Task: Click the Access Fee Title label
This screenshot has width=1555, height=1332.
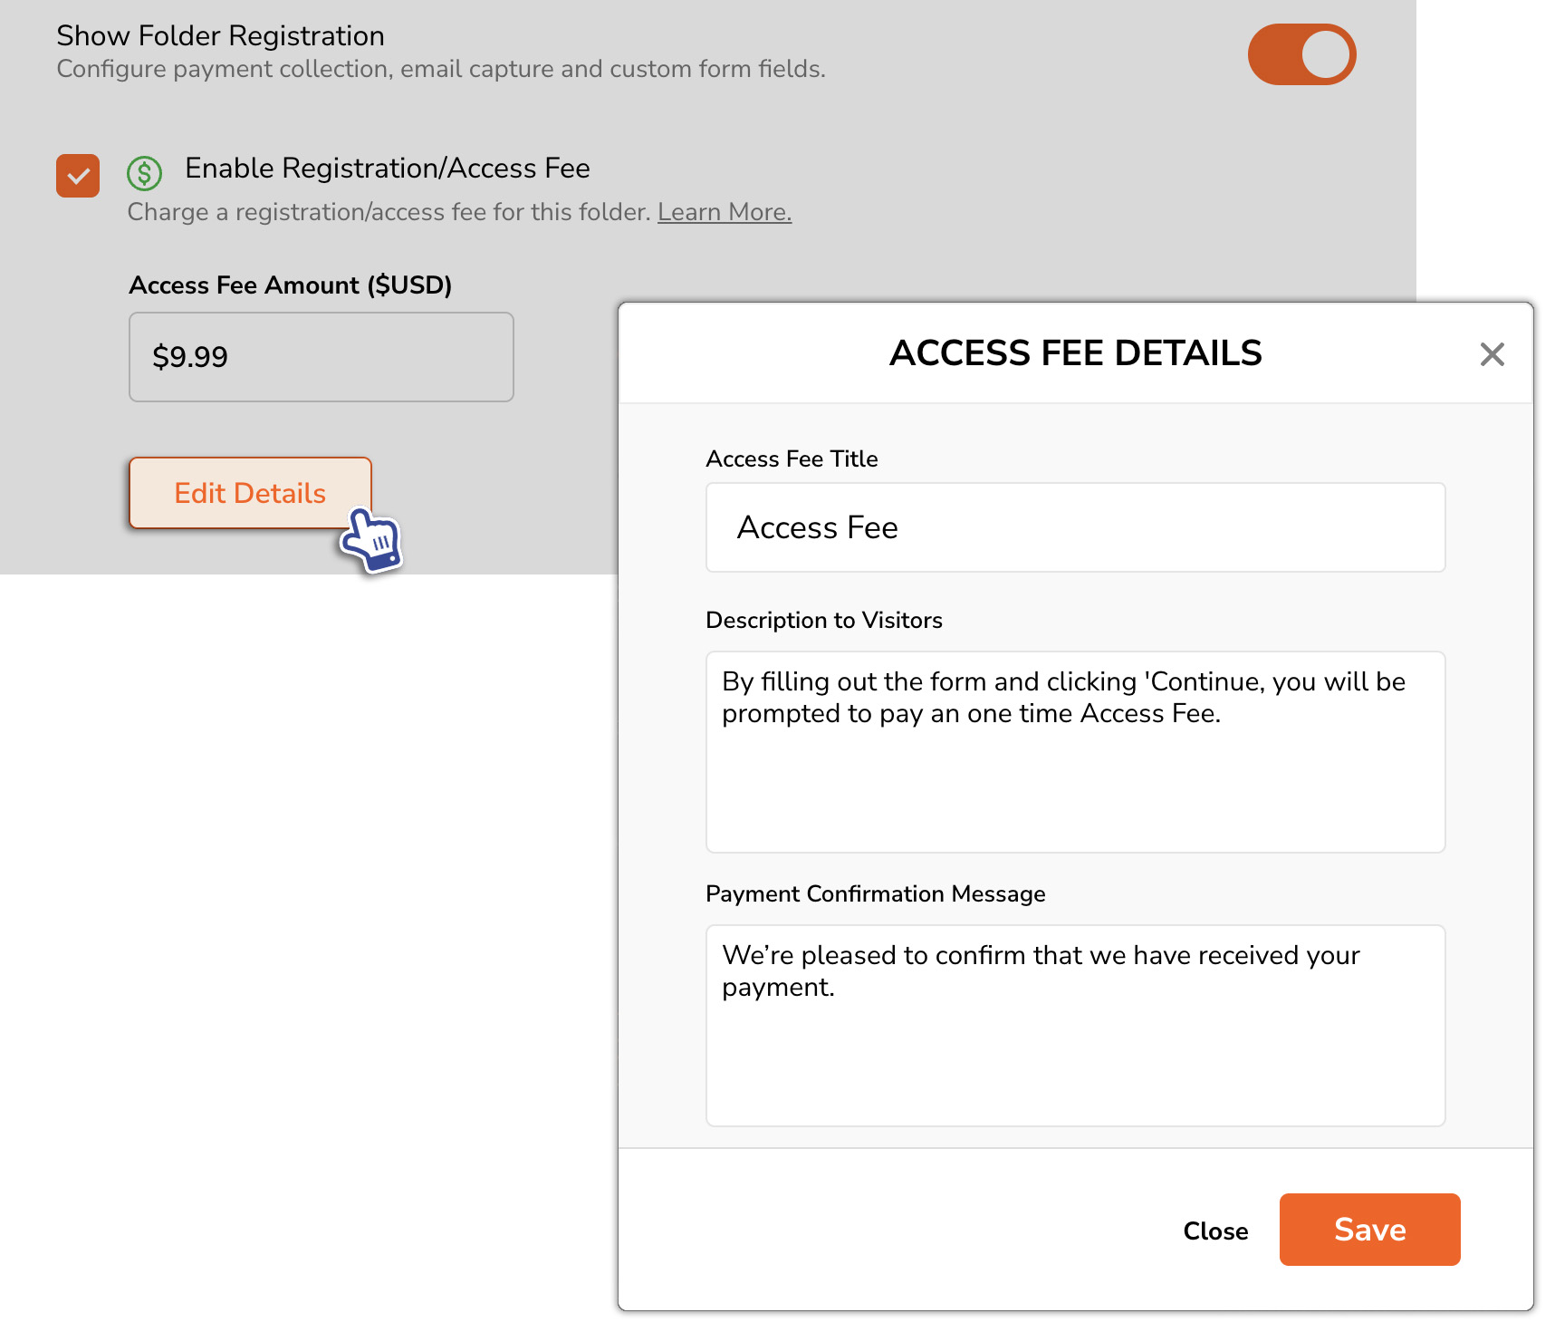Action: (x=792, y=459)
